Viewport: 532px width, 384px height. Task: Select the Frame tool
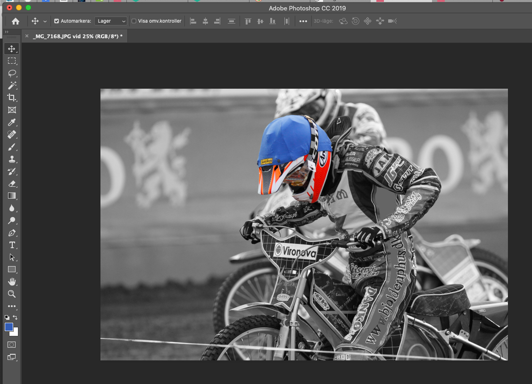[x=12, y=110]
